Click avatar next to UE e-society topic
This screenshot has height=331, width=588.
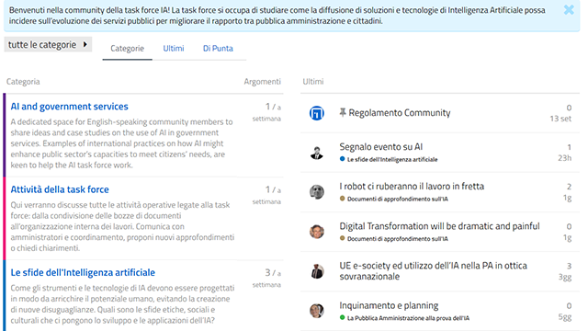tap(316, 271)
